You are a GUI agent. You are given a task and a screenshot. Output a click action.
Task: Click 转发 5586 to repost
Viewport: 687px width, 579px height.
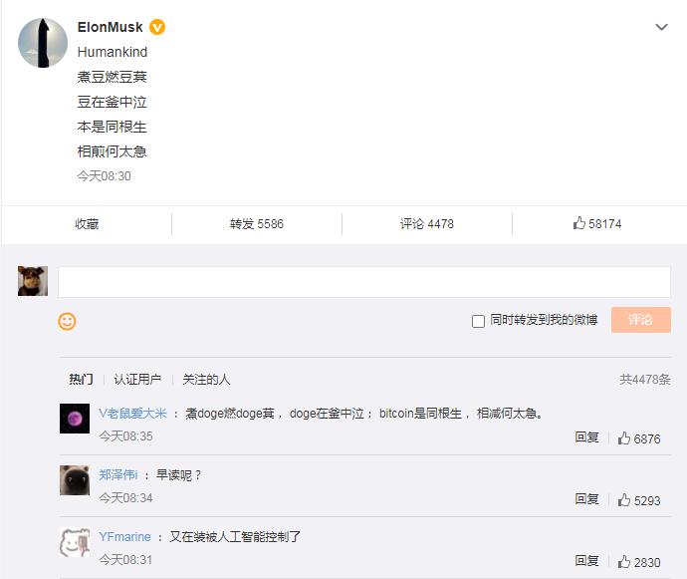[257, 224]
